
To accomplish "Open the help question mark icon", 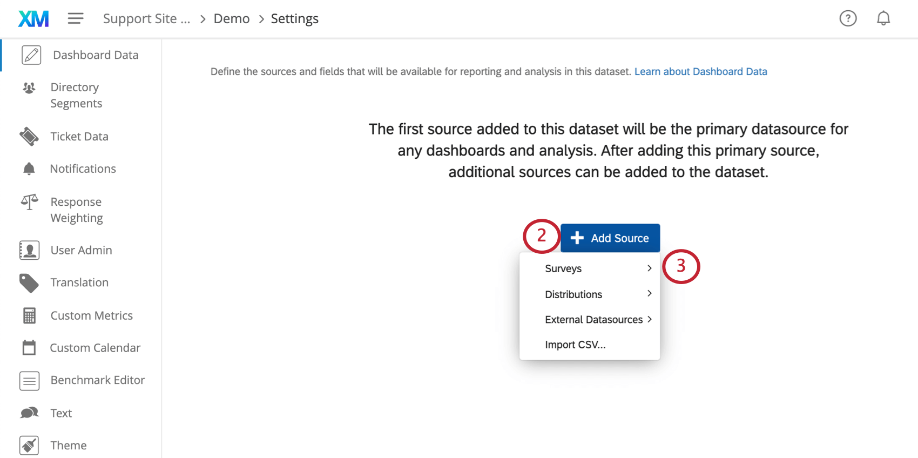I will click(x=848, y=18).
